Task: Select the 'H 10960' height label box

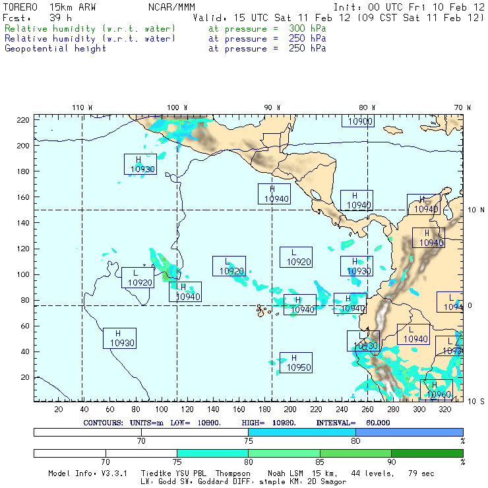Action: tap(437, 390)
